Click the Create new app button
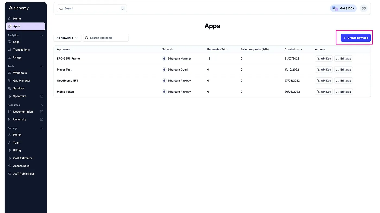This screenshot has height=213, width=380. point(356,38)
